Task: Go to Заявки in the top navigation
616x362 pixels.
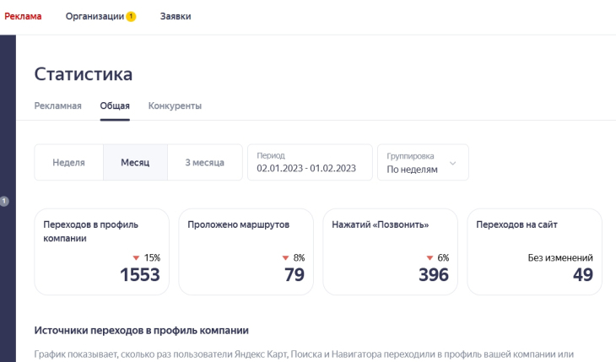Action: 176,16
